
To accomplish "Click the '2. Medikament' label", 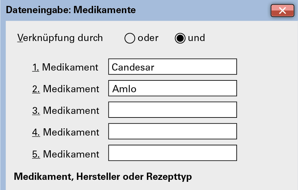I will (66, 89).
